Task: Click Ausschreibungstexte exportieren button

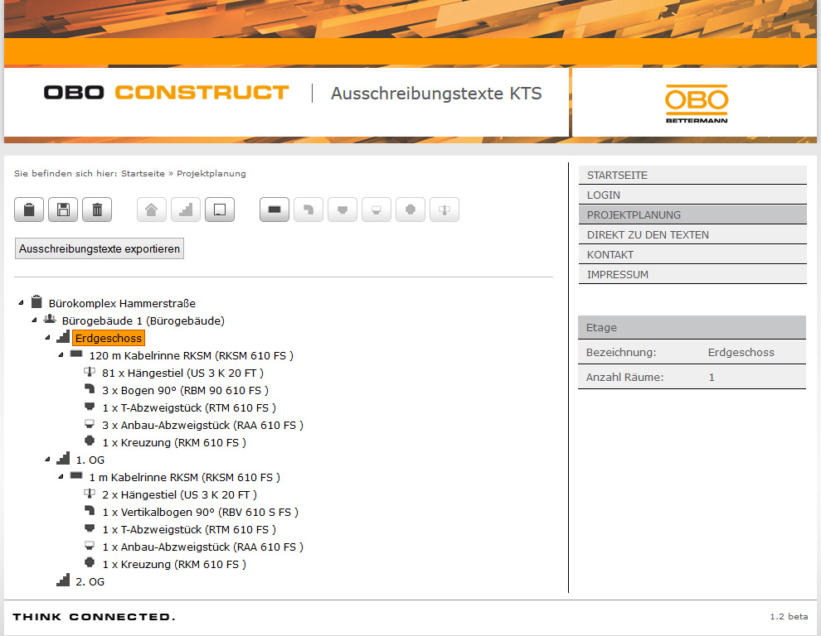Action: click(x=100, y=249)
